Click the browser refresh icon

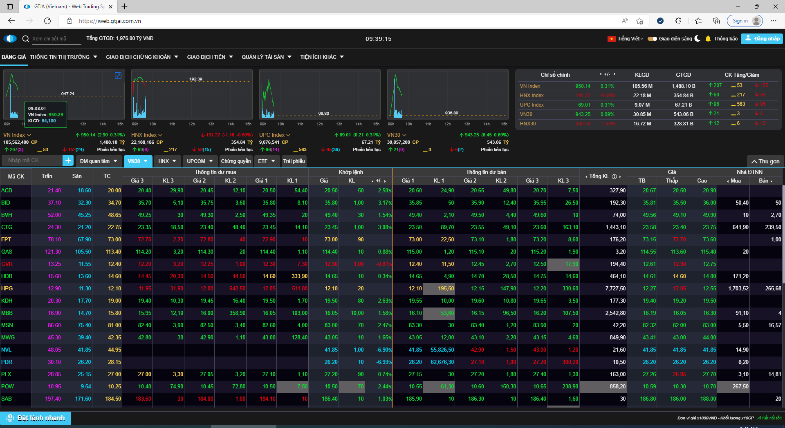(x=47, y=21)
